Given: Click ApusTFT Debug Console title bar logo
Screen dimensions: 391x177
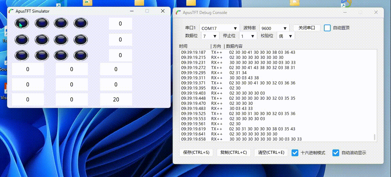Looking at the screenshot, I should pyautogui.click(x=178, y=13).
